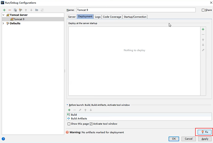Move the before launch task down

tap(91, 110)
